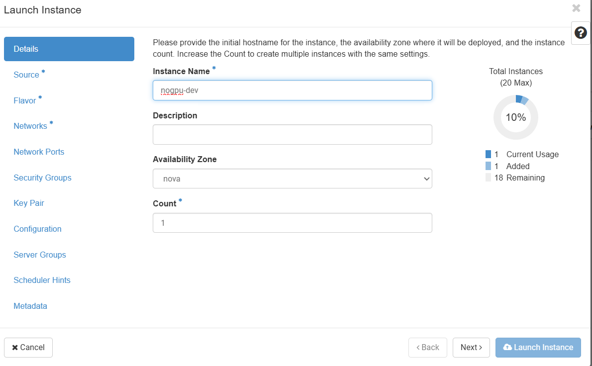Open the help question mark icon

tap(581, 33)
